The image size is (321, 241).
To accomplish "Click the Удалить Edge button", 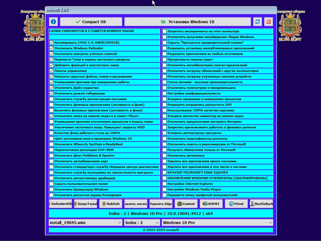I will click(x=161, y=204).
